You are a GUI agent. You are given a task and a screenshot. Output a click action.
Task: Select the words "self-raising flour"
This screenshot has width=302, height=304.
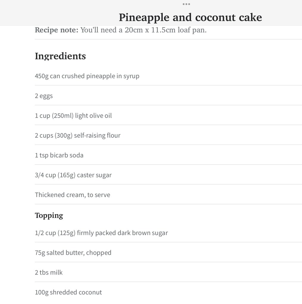coord(97,136)
